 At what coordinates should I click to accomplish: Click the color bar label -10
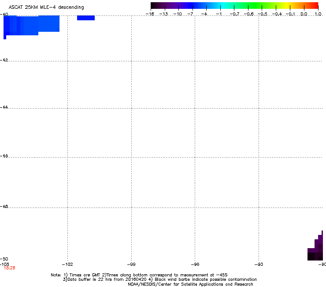[x=178, y=14]
